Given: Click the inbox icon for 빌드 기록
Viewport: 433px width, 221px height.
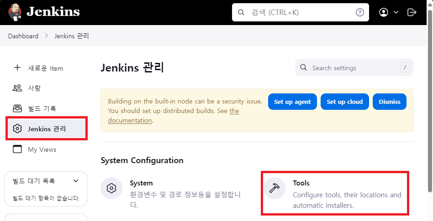Looking at the screenshot, I should 17,108.
